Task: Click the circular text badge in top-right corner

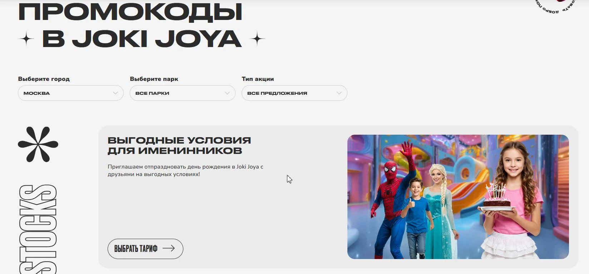Action: click(x=556, y=5)
